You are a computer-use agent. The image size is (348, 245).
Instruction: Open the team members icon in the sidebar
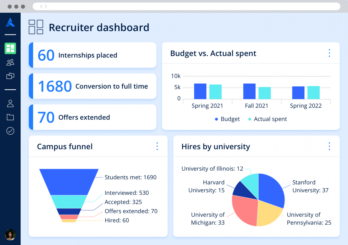tap(10, 62)
